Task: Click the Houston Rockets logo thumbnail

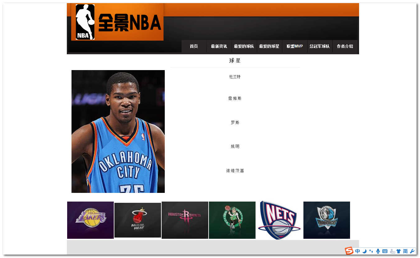Action: pos(185,220)
